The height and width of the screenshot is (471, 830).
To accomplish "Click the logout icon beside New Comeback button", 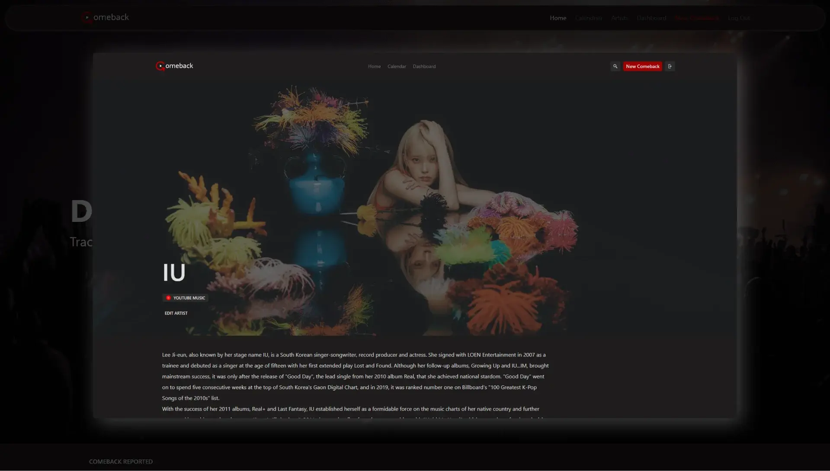I will [x=670, y=66].
